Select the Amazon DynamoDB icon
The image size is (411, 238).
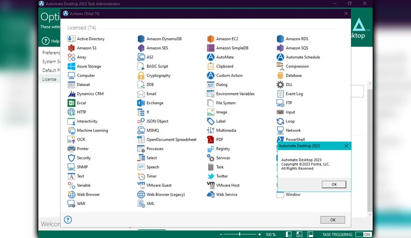pos(141,39)
